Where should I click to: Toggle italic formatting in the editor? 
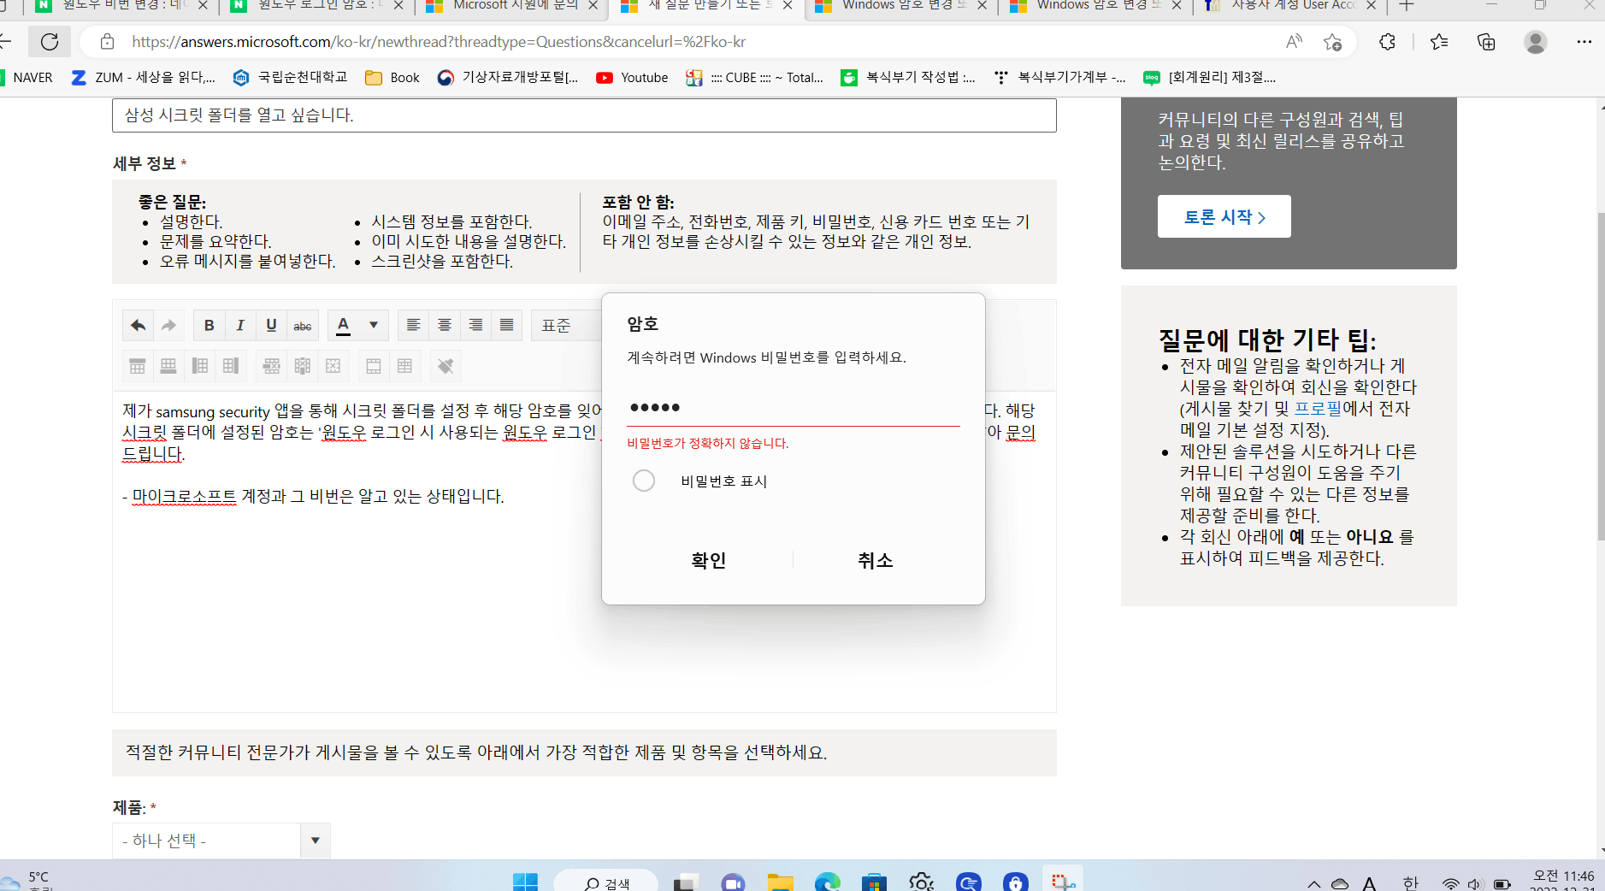(x=240, y=325)
